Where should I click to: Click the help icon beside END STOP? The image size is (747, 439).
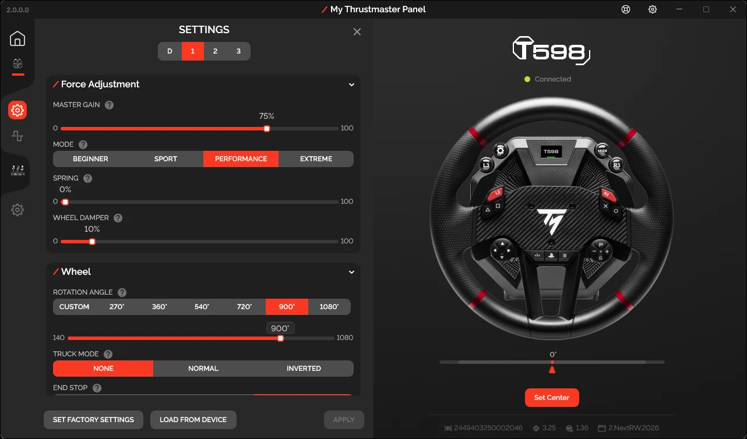coord(97,388)
